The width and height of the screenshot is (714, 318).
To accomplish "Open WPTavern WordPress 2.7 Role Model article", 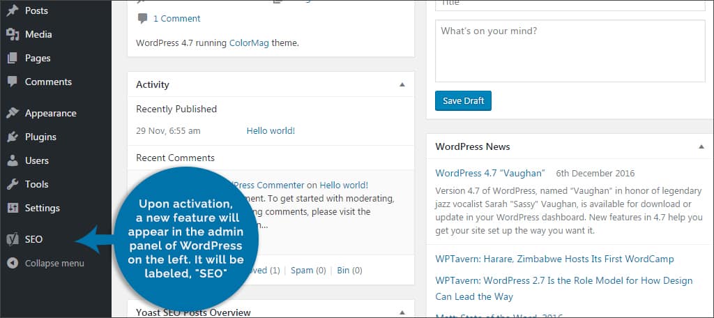I will (x=563, y=289).
